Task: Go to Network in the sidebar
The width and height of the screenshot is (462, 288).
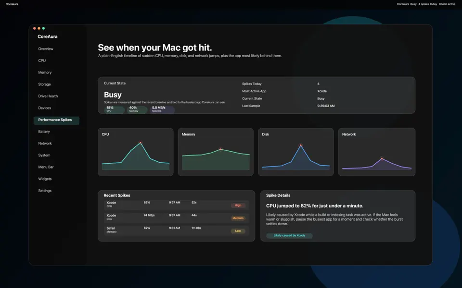Action: pyautogui.click(x=45, y=144)
